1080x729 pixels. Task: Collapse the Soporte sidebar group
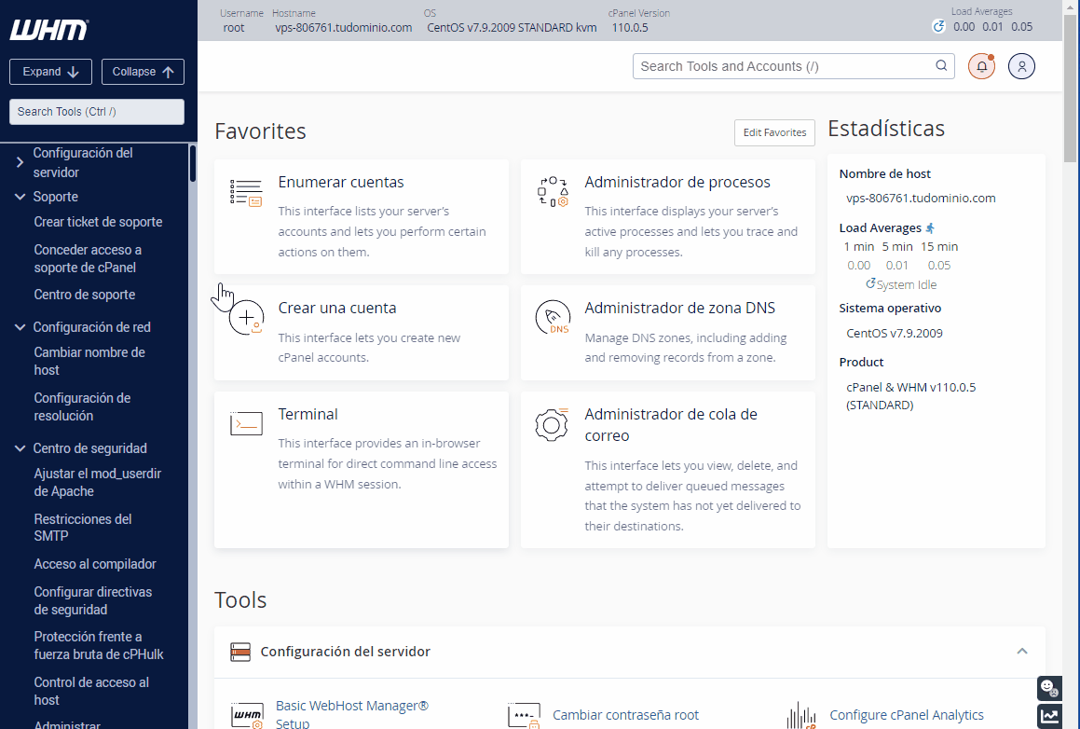tap(20, 197)
